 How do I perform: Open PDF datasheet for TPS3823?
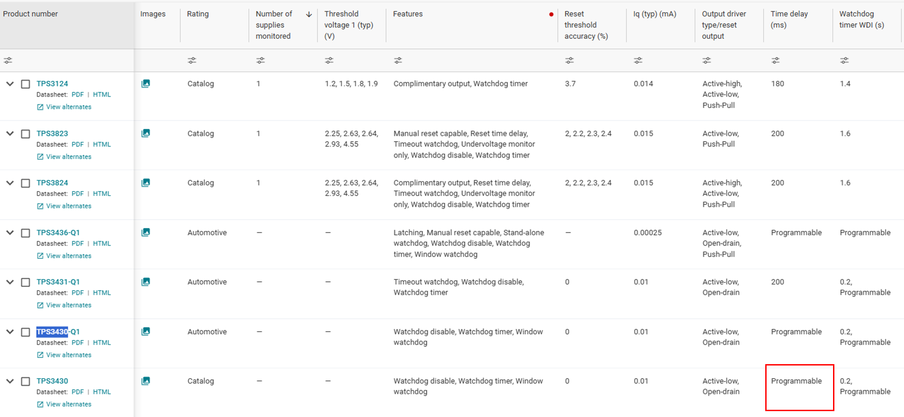(78, 145)
